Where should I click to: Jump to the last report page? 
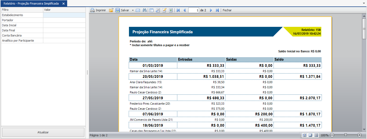217,10
